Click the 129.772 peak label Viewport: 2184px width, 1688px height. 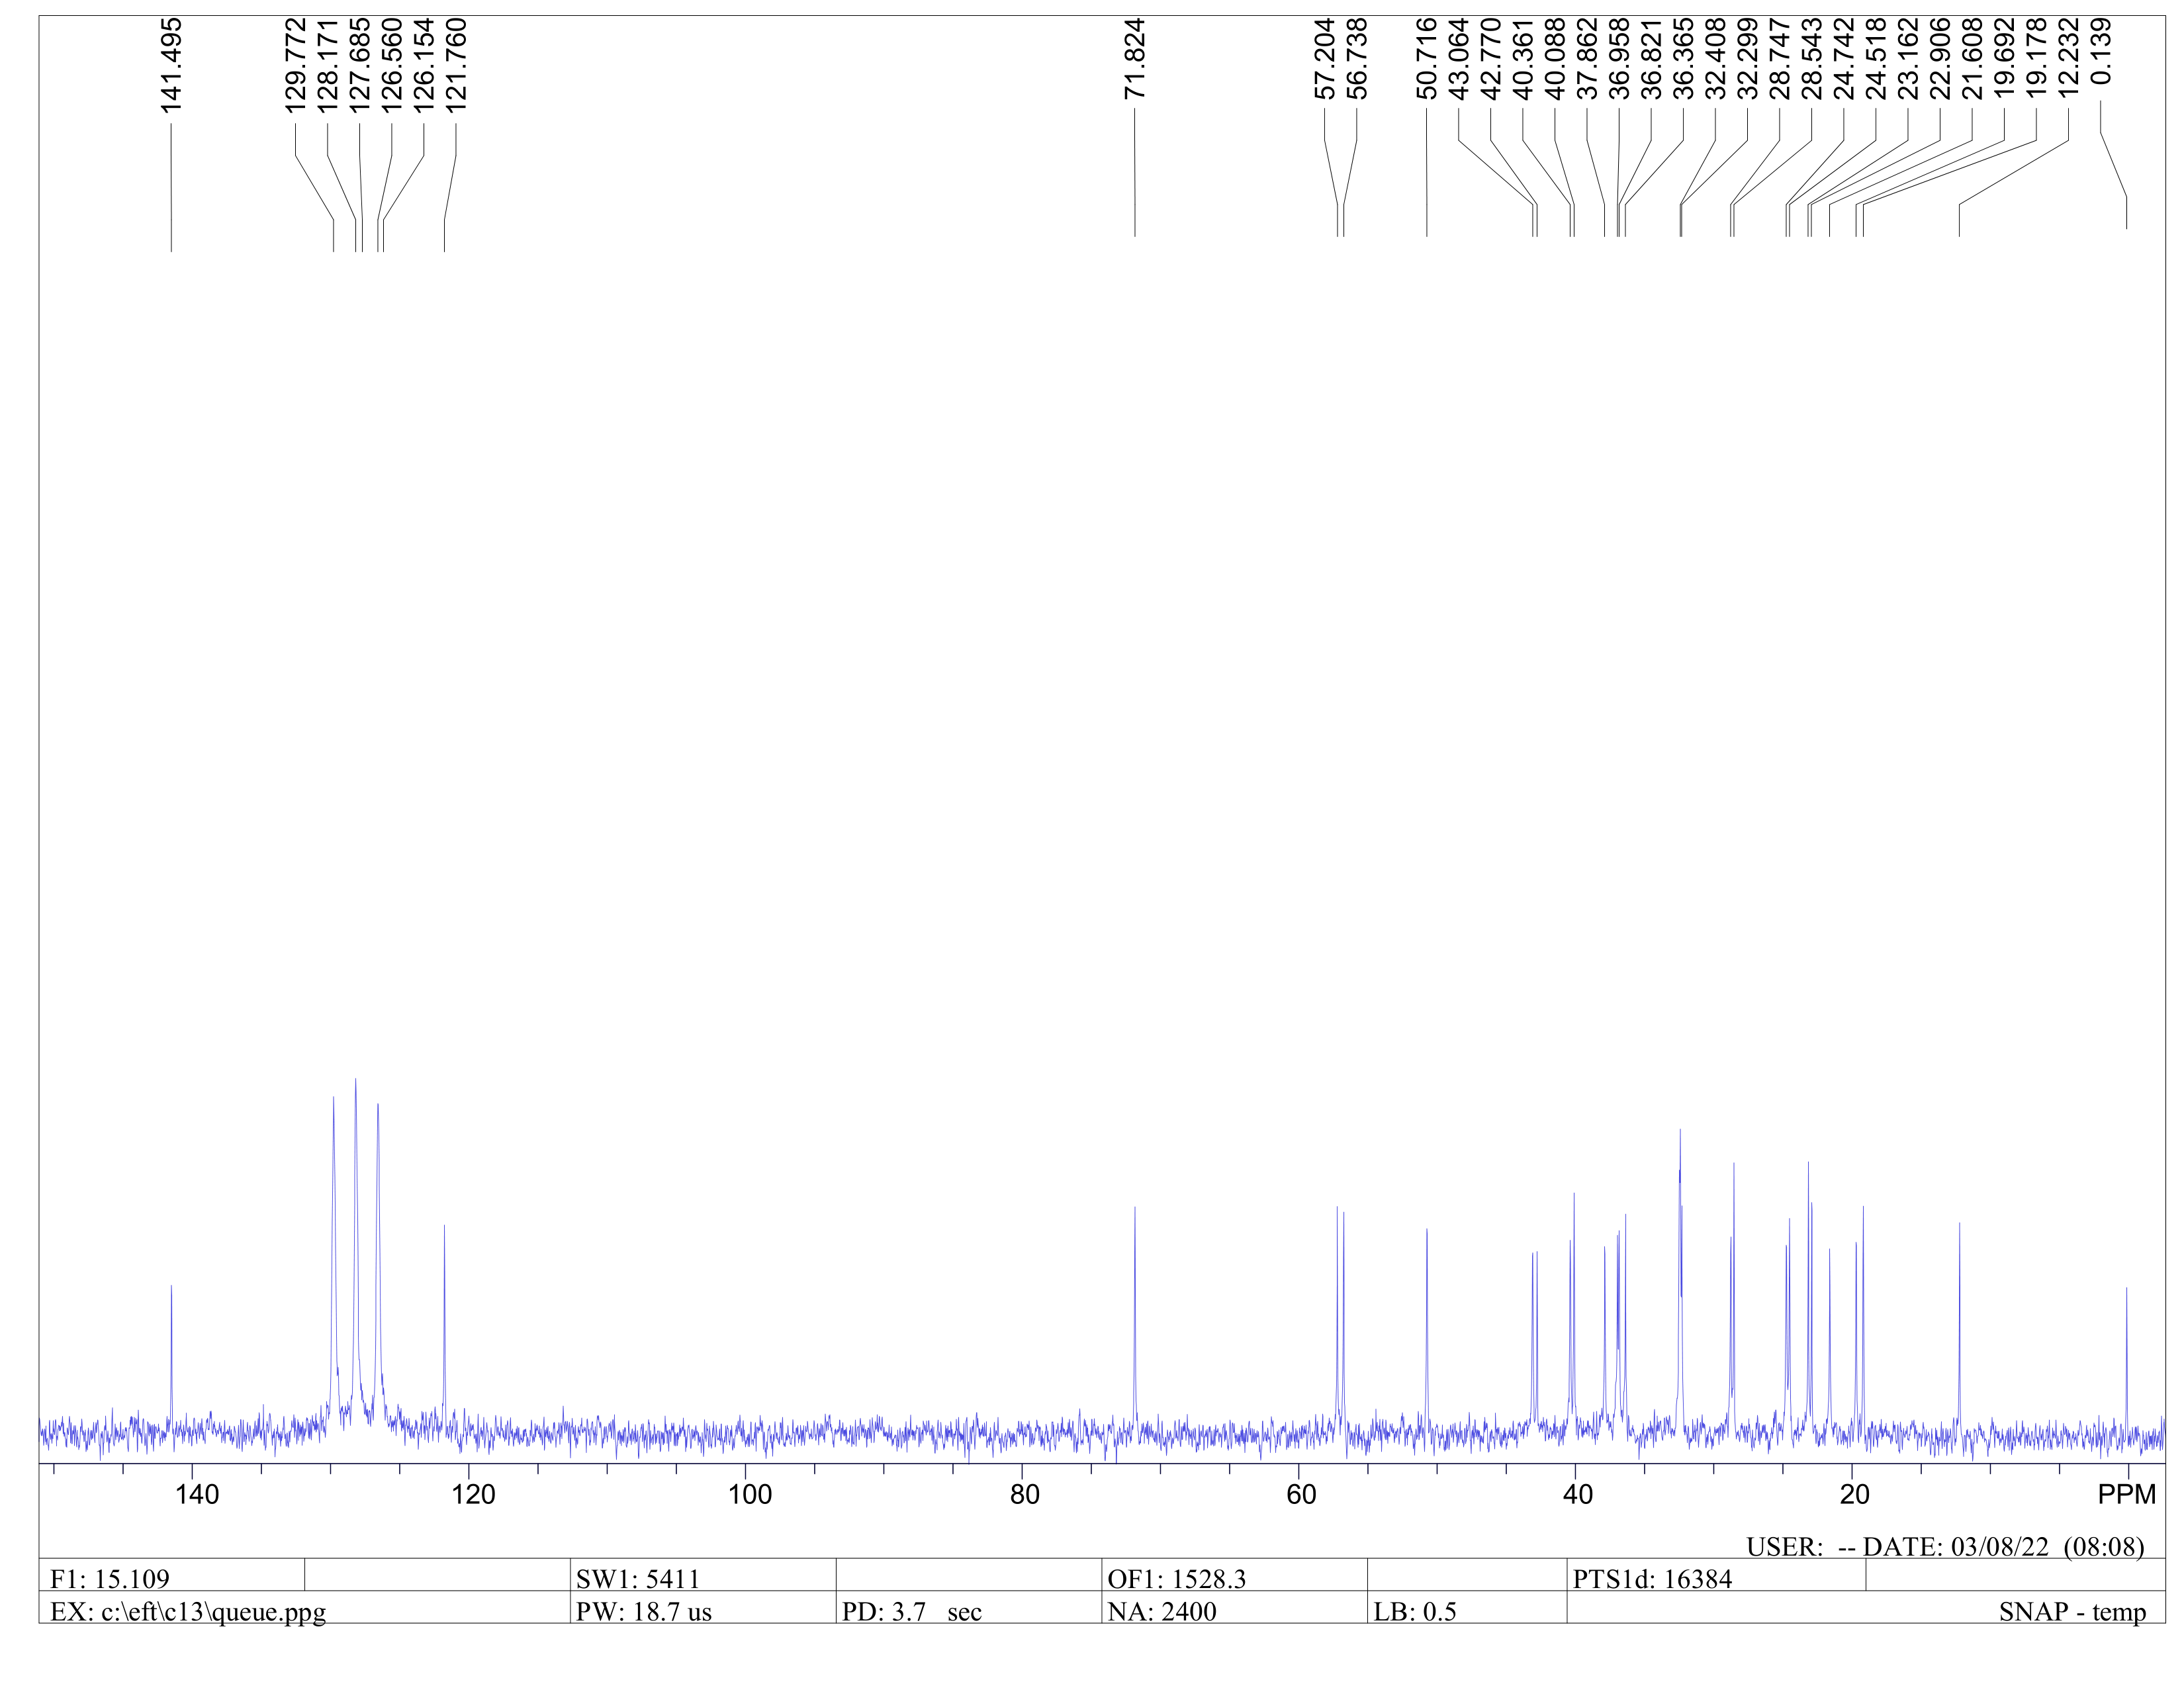tap(295, 65)
